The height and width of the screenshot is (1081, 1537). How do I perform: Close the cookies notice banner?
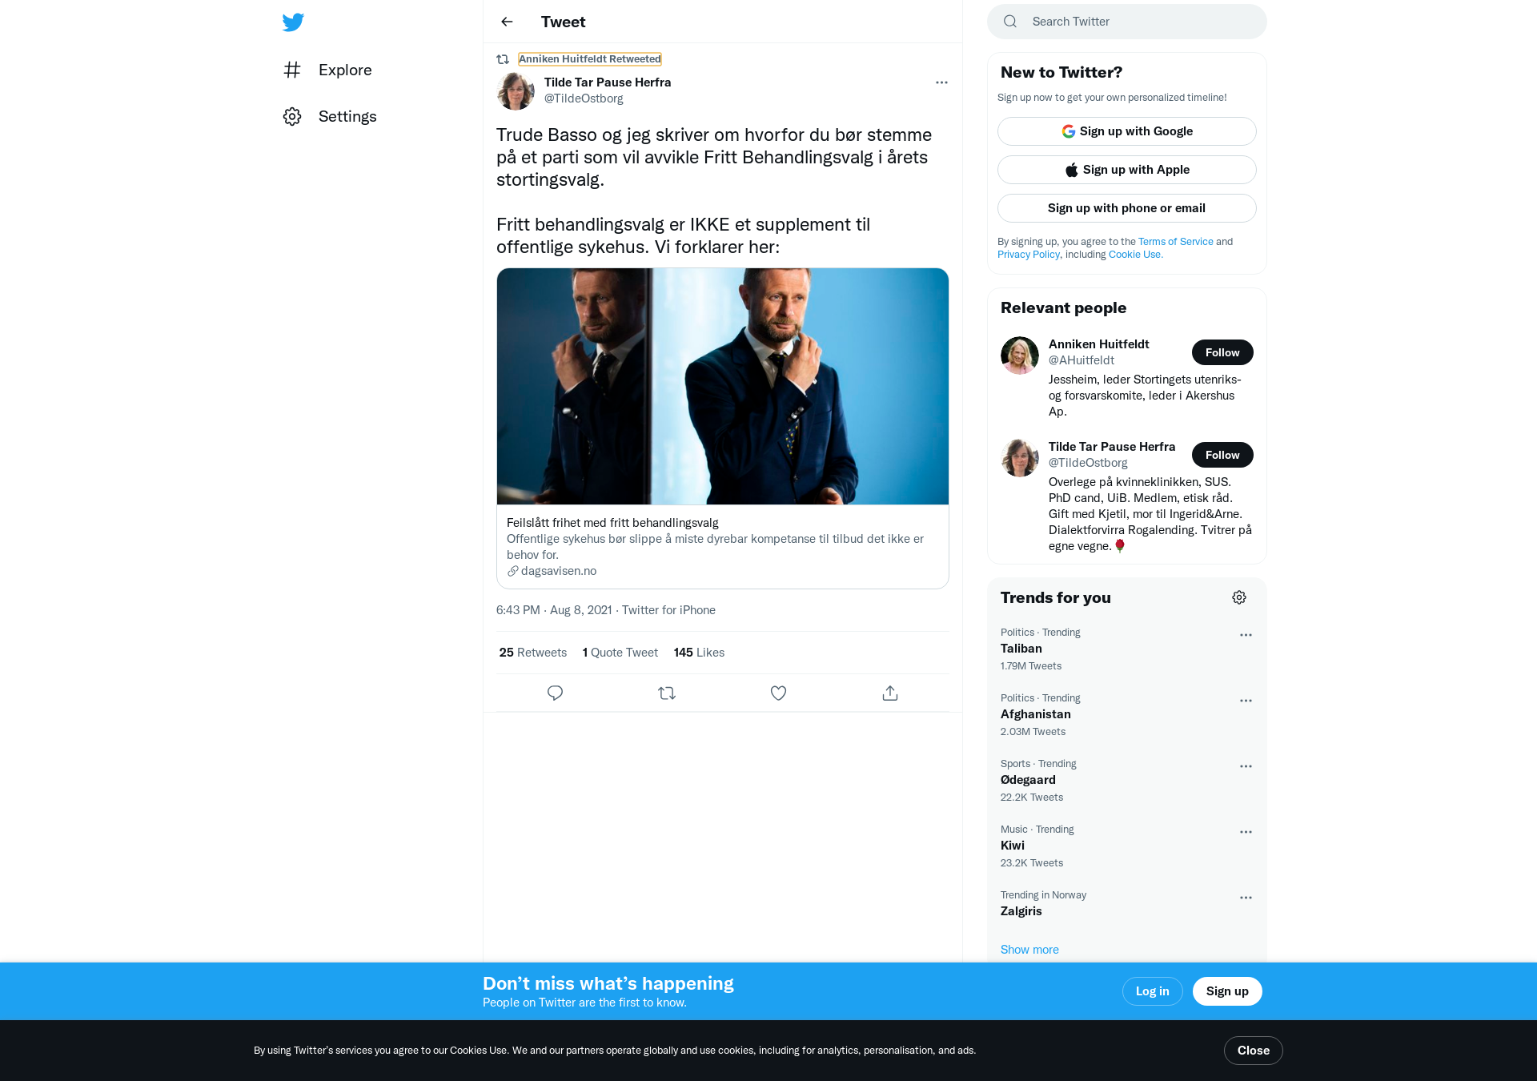(1253, 1051)
